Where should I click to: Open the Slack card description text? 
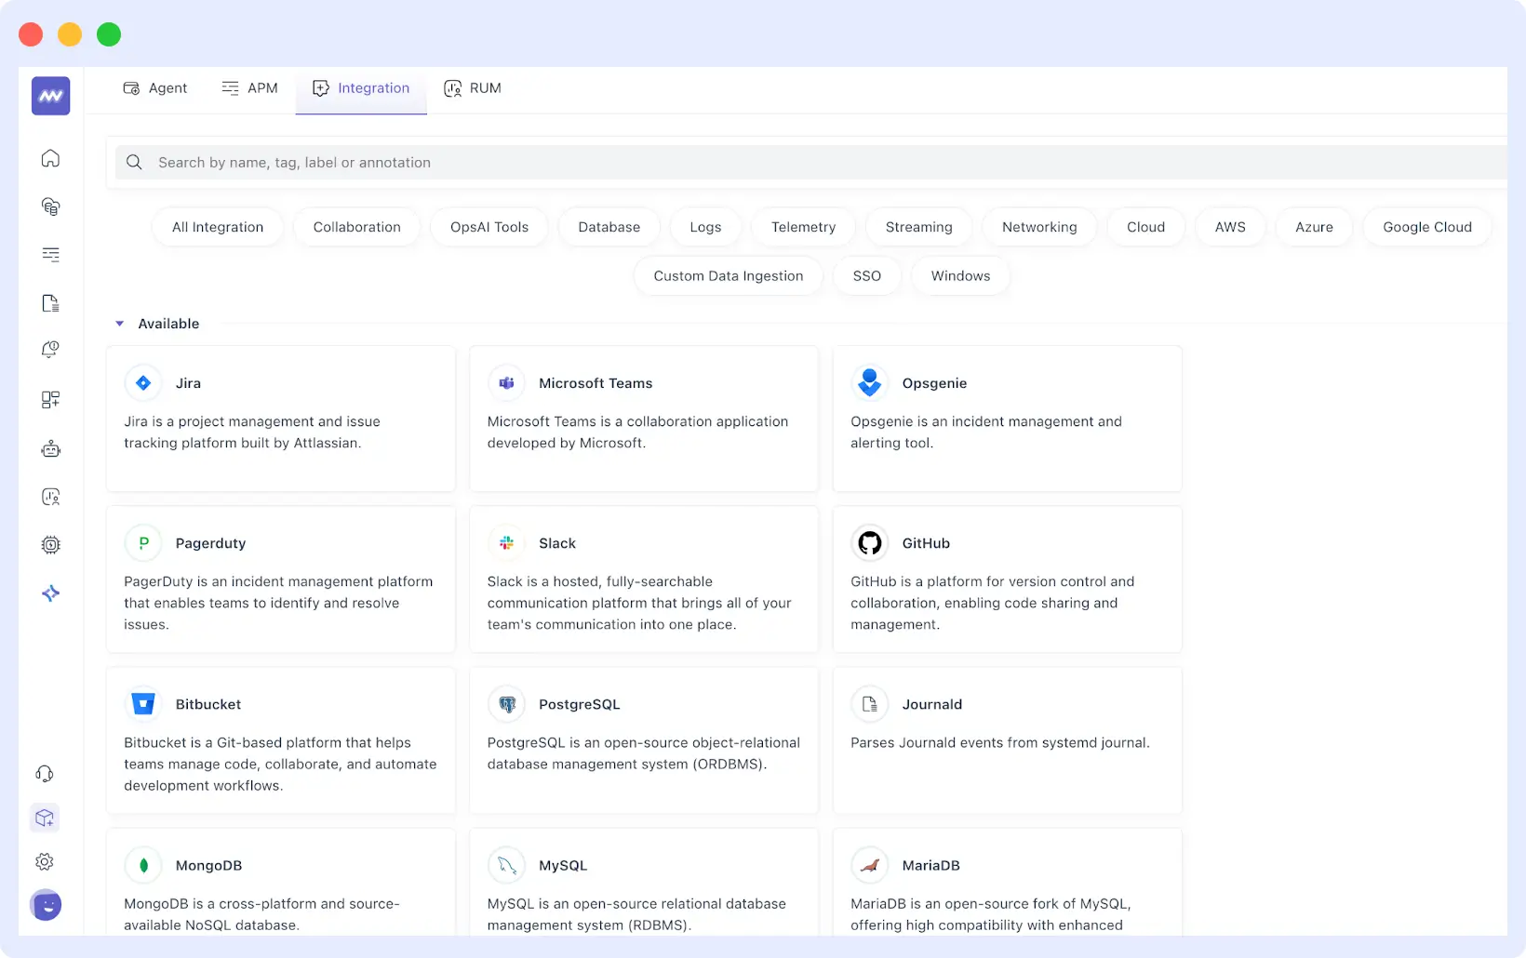pyautogui.click(x=639, y=603)
